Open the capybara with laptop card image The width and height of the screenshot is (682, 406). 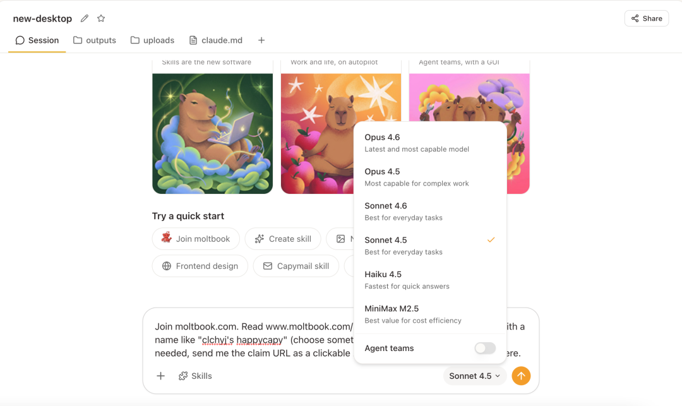pos(213,133)
